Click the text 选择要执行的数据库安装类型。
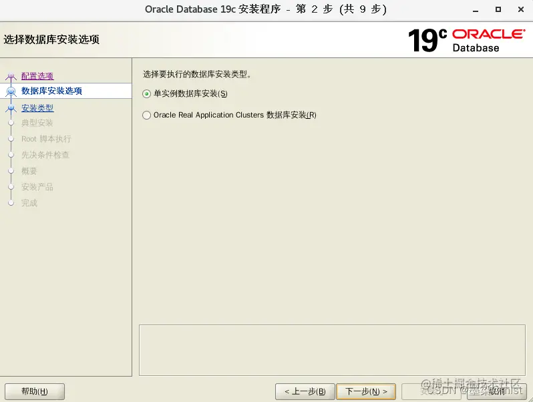 click(197, 74)
